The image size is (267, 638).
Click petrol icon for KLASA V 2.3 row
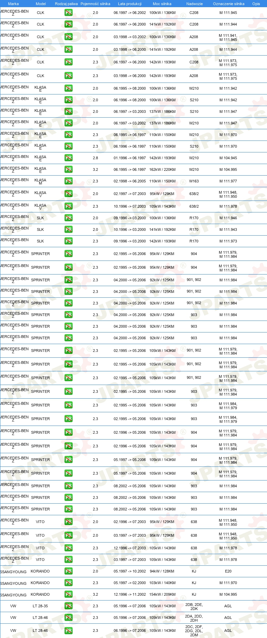click(x=68, y=206)
